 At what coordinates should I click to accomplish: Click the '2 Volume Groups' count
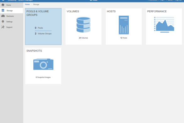[x=43, y=33]
